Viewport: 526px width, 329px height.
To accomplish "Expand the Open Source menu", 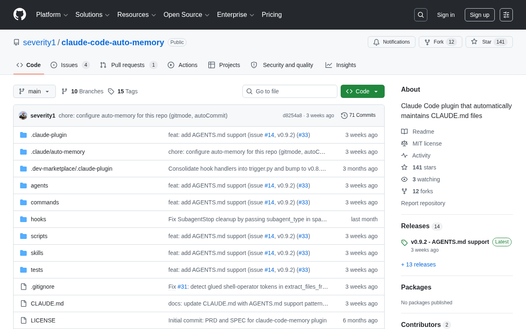I will [187, 15].
